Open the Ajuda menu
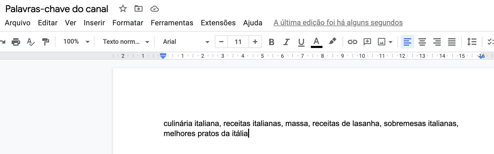The height and width of the screenshot is (154, 494). point(253,23)
